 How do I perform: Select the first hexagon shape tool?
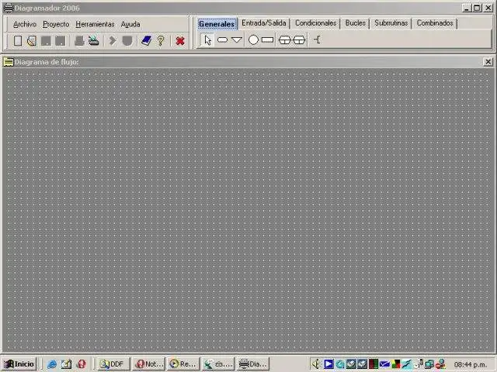[x=284, y=40]
